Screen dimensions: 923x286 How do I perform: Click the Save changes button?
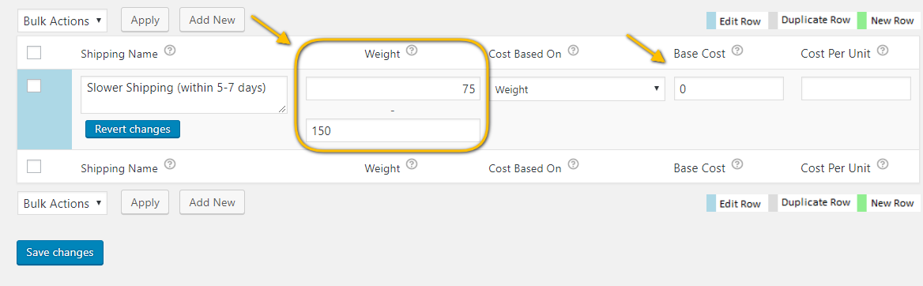pyautogui.click(x=60, y=253)
